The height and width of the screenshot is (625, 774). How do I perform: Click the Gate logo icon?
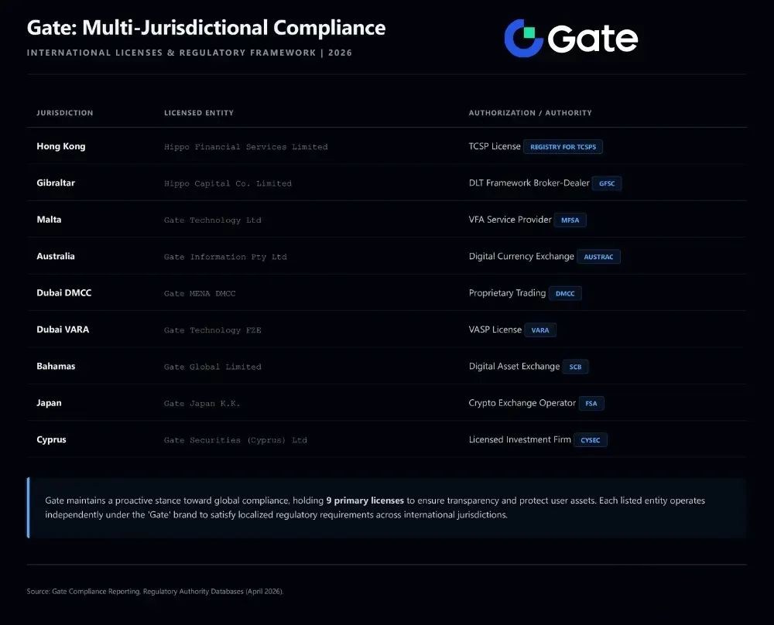pyautogui.click(x=524, y=39)
